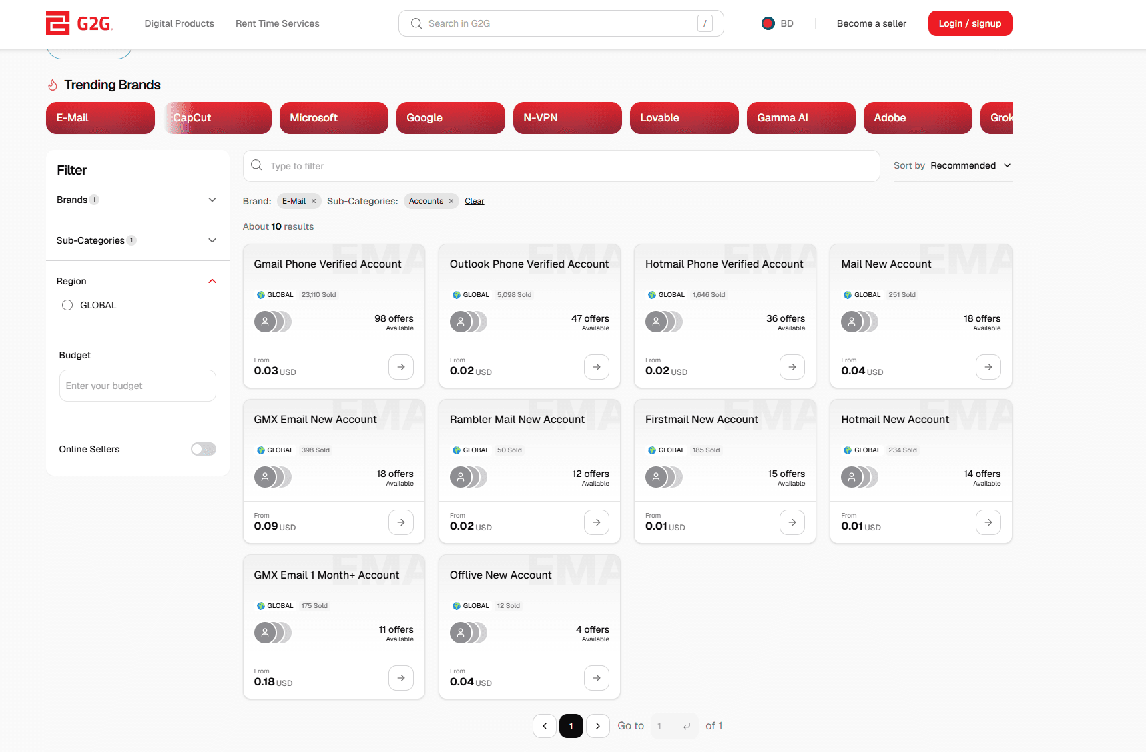Select the Google trending brand
Viewport: 1146px width, 752px height.
point(451,118)
